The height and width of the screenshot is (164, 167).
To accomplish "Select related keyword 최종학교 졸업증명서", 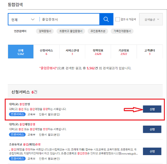I will [71, 31].
